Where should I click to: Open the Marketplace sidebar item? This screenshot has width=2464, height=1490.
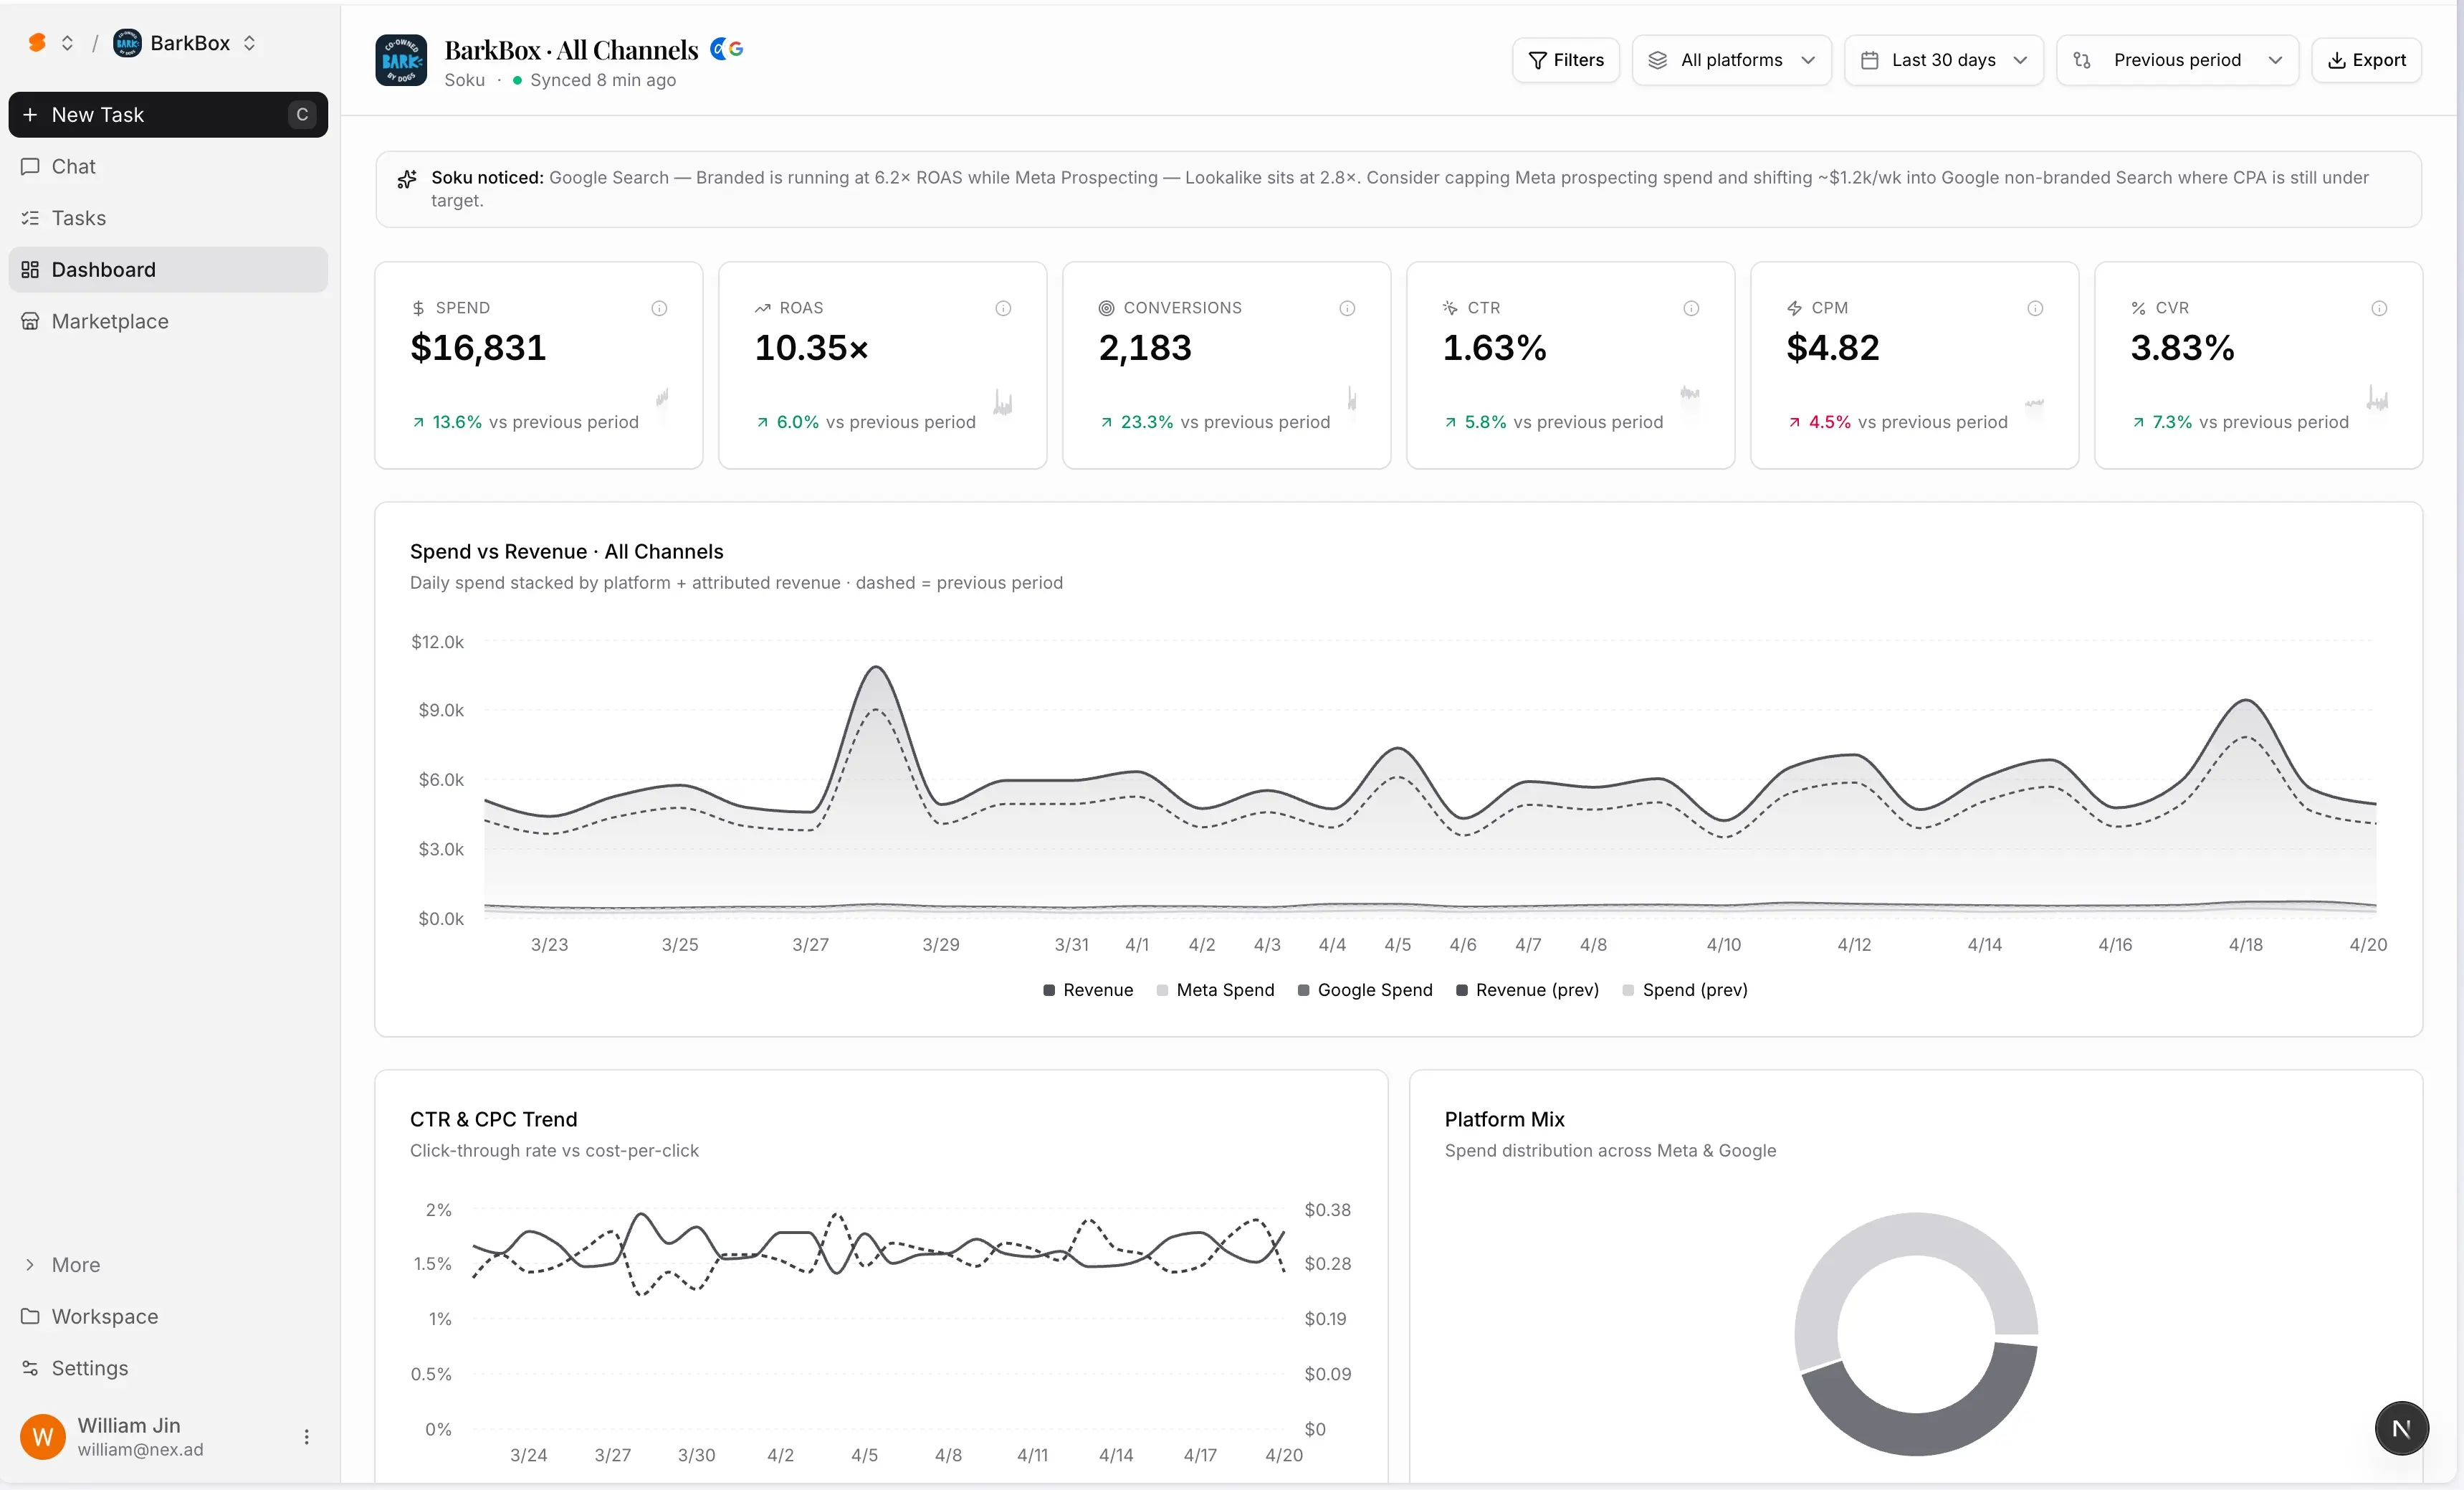click(110, 321)
